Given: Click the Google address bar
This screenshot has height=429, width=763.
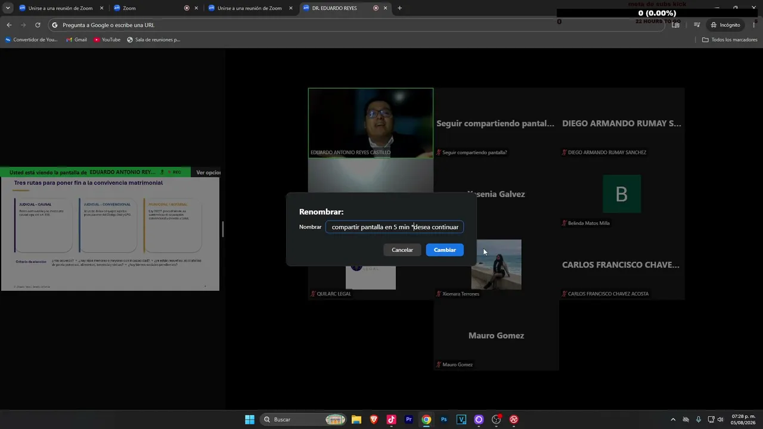Looking at the screenshot, I should coord(356,25).
